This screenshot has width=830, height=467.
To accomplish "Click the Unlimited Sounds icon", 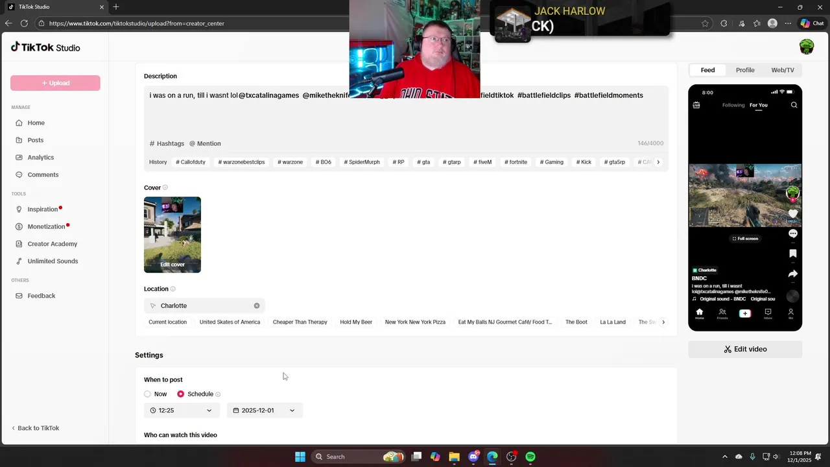I will point(20,261).
